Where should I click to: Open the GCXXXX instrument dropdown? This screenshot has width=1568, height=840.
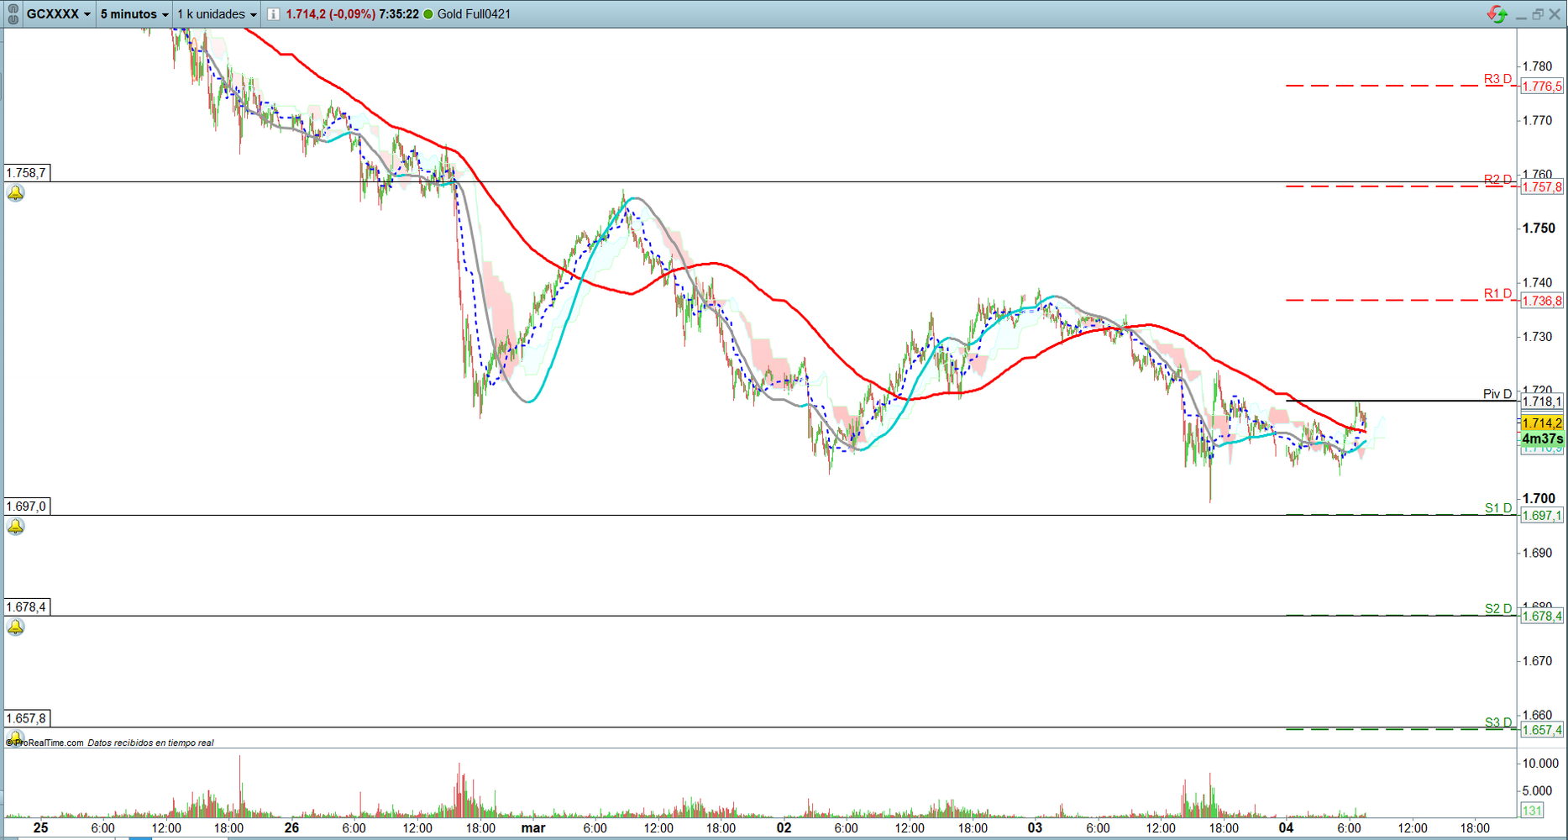pyautogui.click(x=58, y=14)
